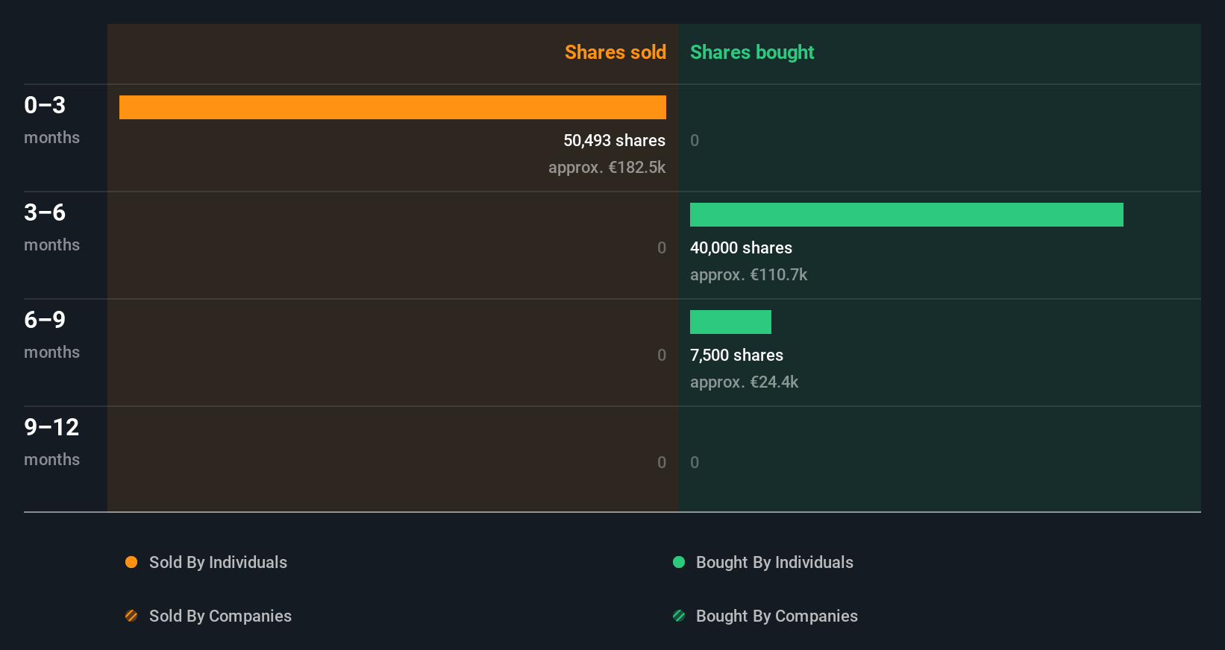
Task: Click the 0–3 months row label
Action: click(51, 119)
